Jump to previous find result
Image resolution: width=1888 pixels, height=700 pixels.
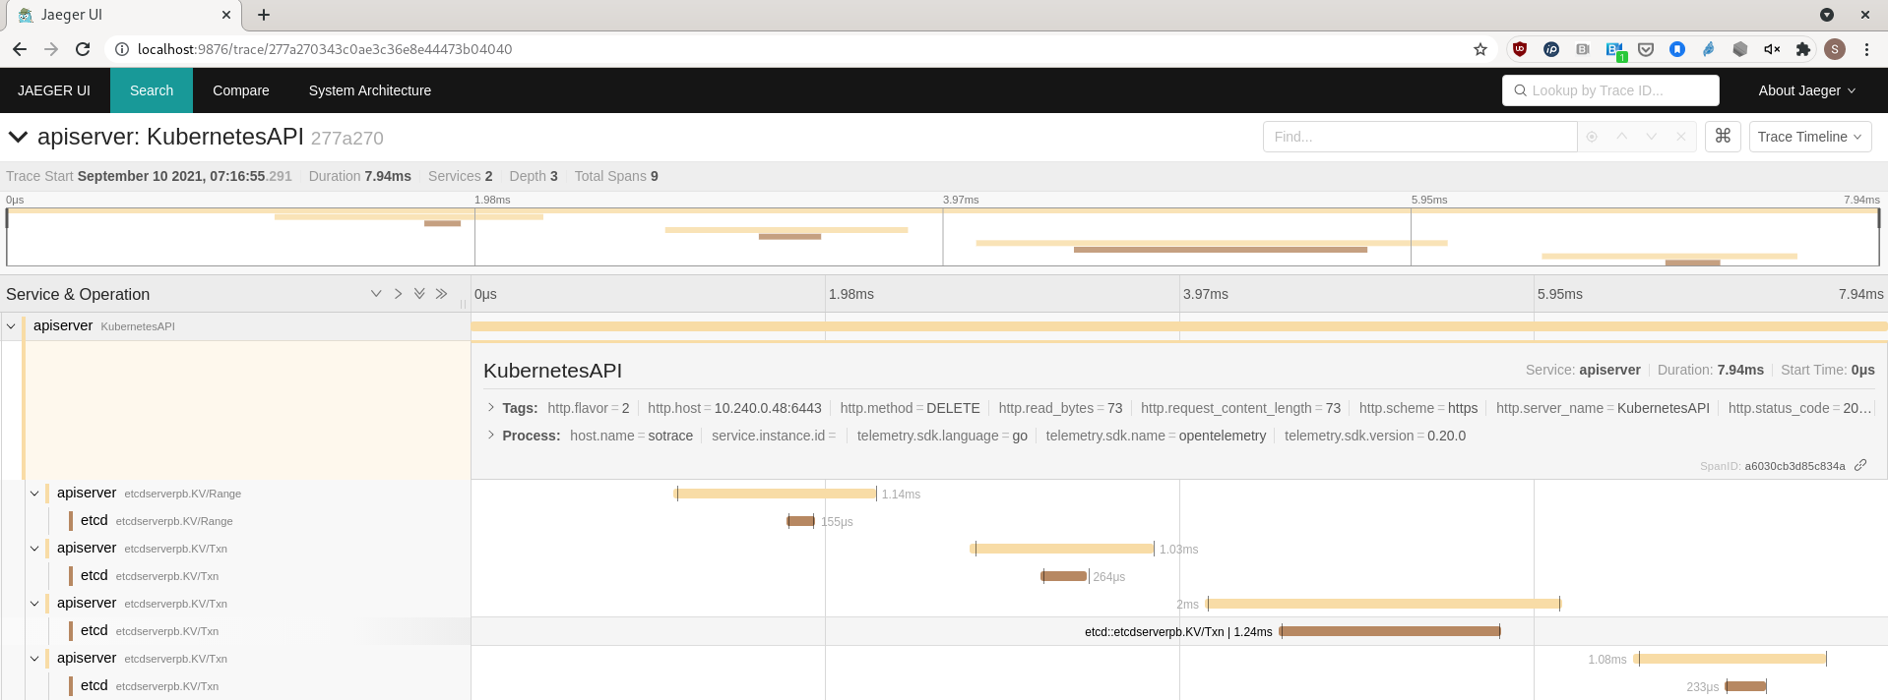1622,137
